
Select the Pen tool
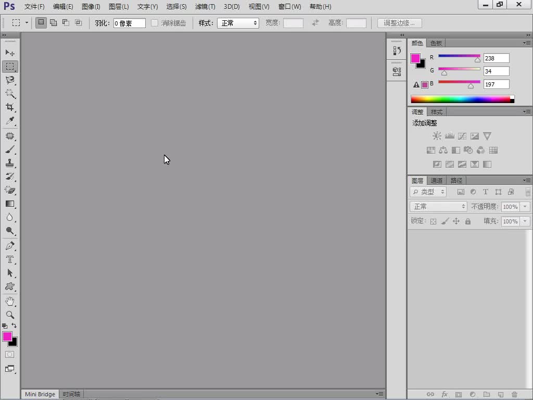coord(10,246)
